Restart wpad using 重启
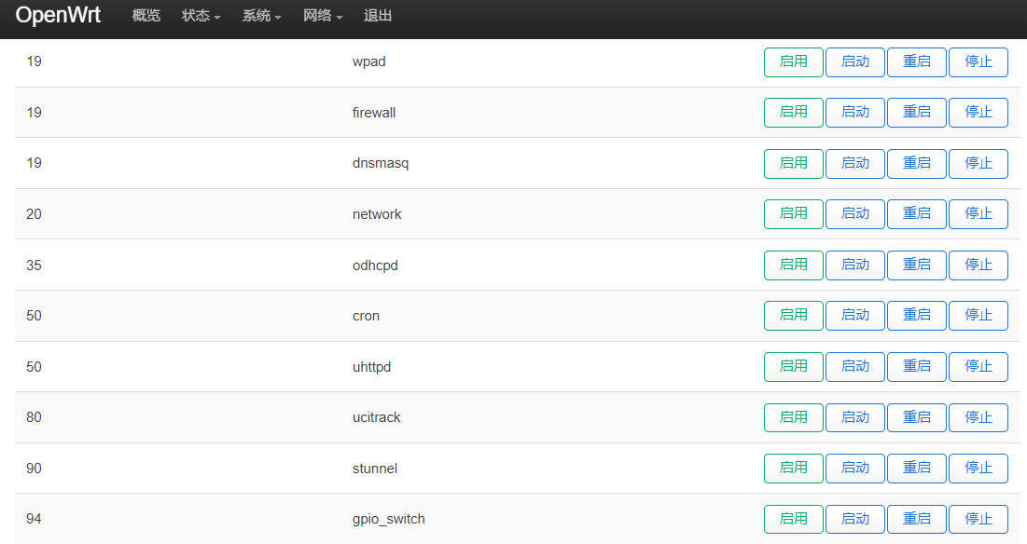 coord(916,62)
